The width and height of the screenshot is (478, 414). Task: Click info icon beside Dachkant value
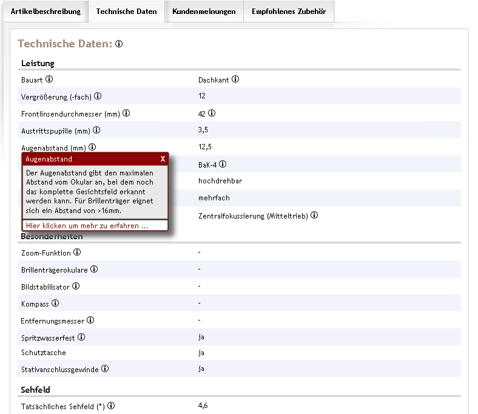(235, 79)
